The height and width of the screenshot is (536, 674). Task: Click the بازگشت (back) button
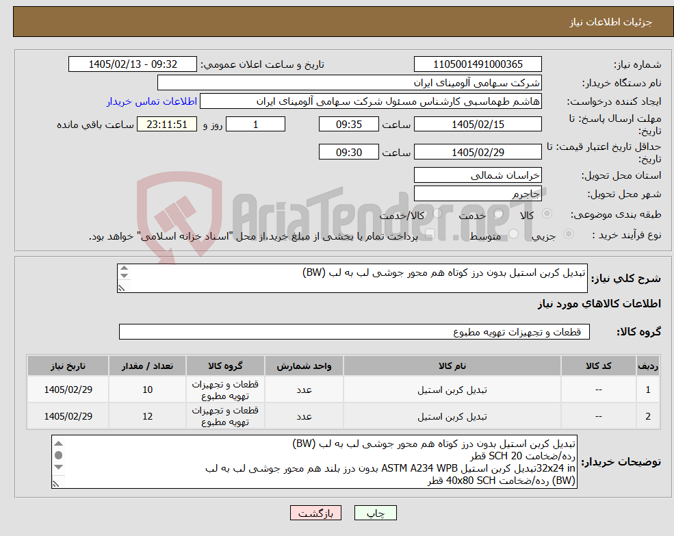315,513
